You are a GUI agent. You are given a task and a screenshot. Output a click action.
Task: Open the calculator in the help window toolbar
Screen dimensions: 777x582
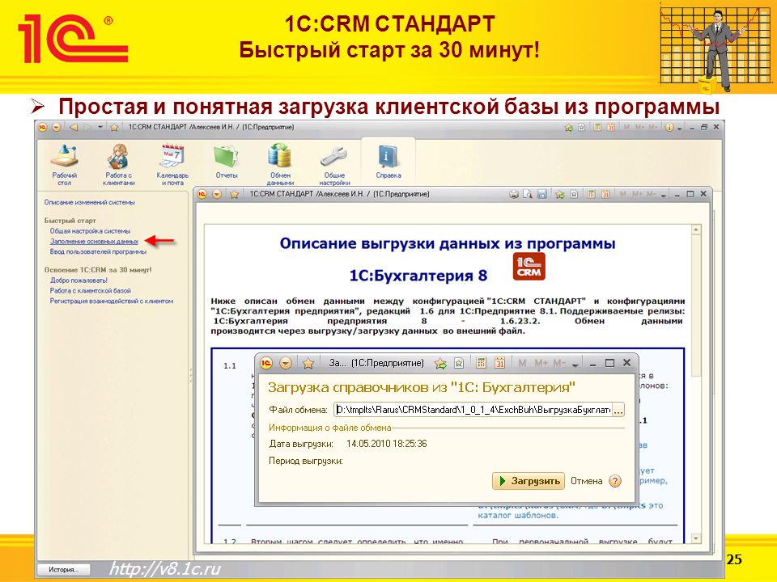pos(591,195)
